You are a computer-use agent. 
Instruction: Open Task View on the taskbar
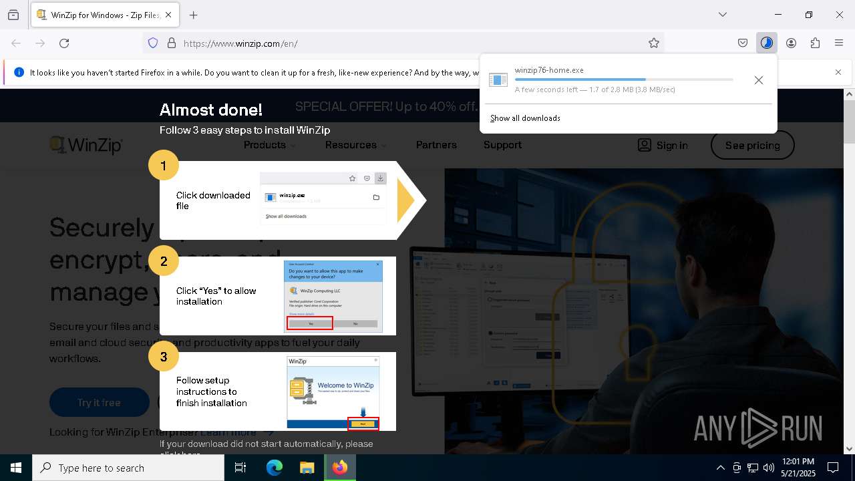point(241,468)
